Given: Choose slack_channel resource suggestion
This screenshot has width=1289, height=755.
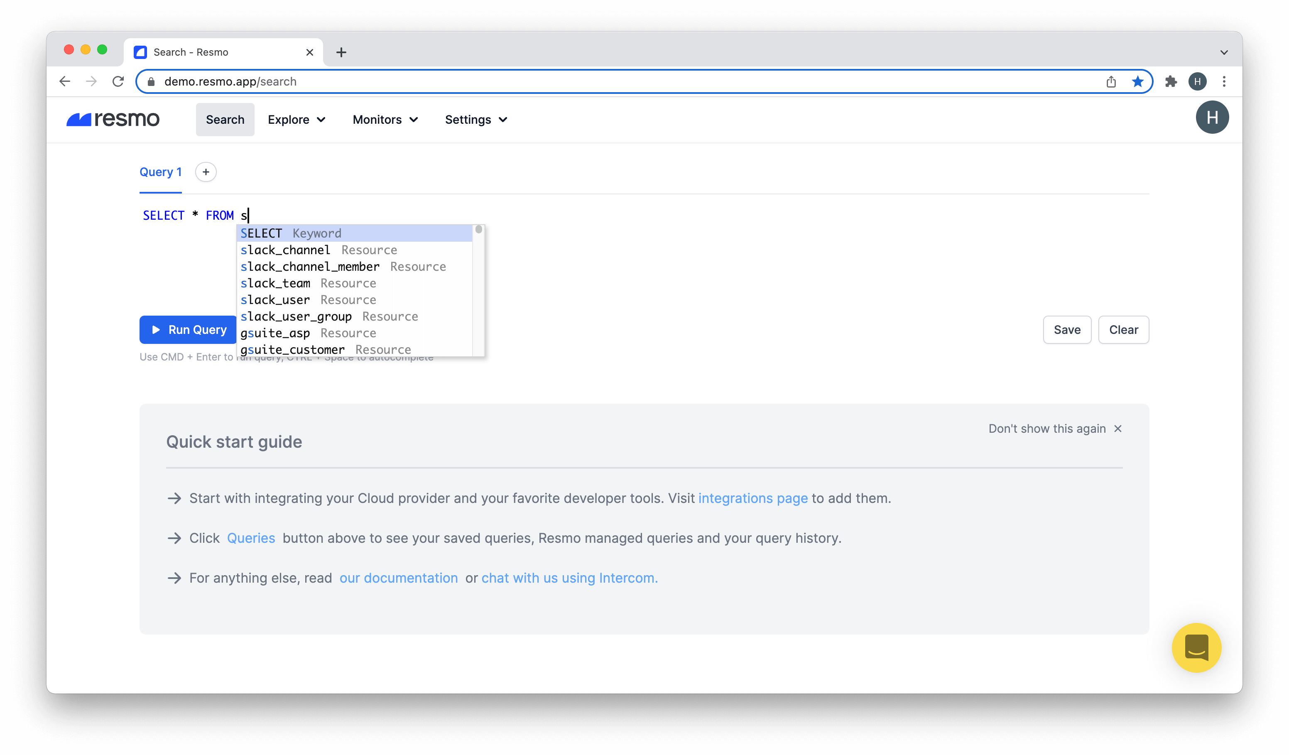Looking at the screenshot, I should [355, 250].
